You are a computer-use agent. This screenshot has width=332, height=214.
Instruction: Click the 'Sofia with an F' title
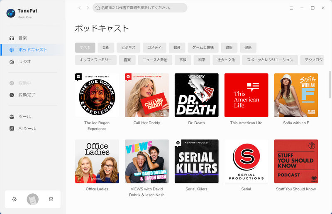pos(296,123)
